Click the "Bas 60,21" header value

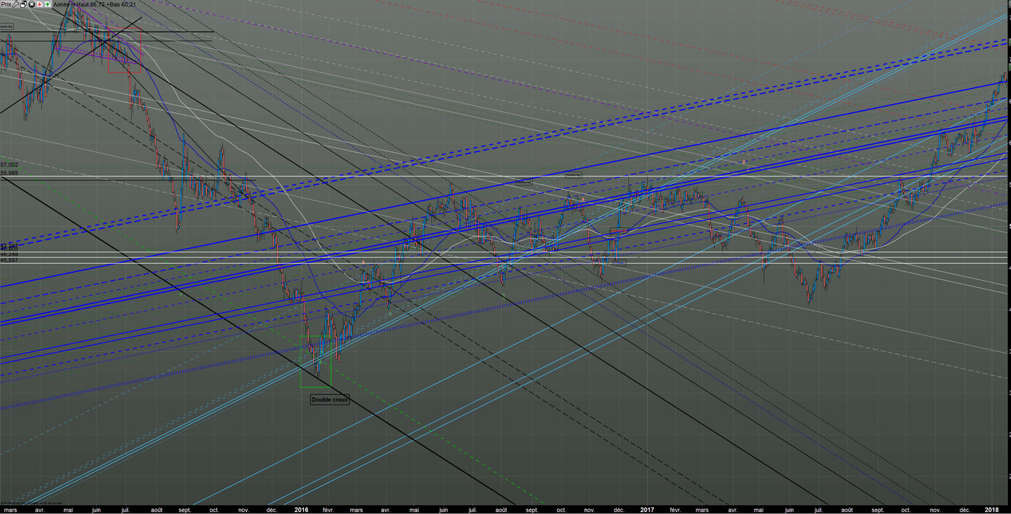[123, 4]
